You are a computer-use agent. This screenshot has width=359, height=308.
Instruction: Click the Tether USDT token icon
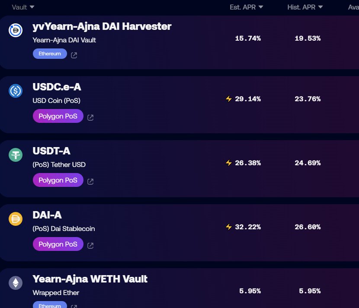point(16,155)
